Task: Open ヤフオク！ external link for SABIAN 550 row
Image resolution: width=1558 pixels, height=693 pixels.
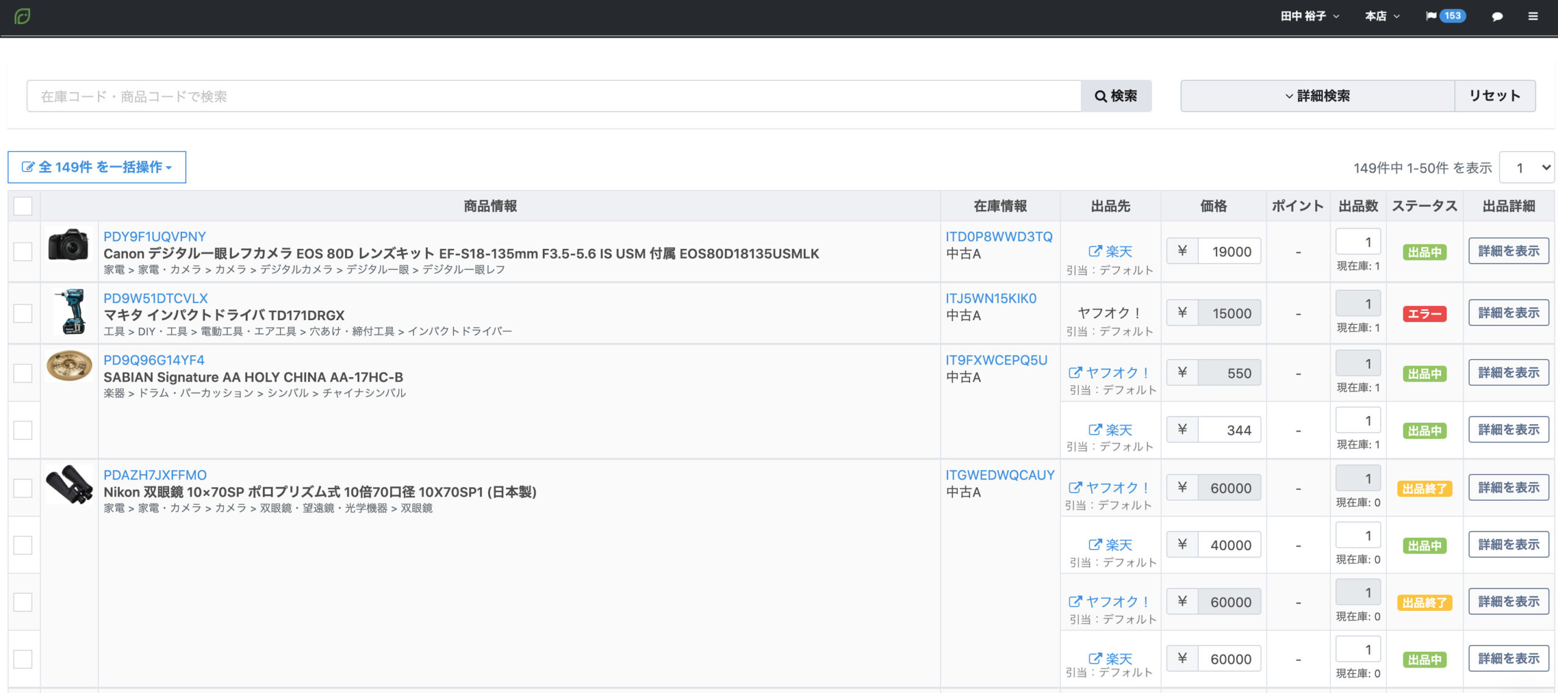Action: (x=1110, y=372)
